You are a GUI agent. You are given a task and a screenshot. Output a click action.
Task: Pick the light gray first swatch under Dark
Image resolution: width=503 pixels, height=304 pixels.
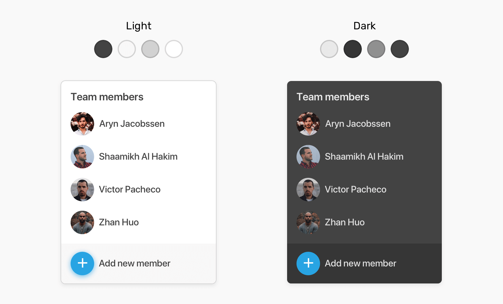(329, 49)
